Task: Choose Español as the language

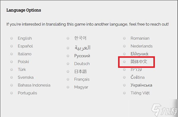Action: [12, 46]
